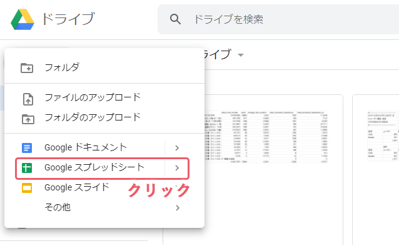Select Google ドキュメント

tap(86, 147)
